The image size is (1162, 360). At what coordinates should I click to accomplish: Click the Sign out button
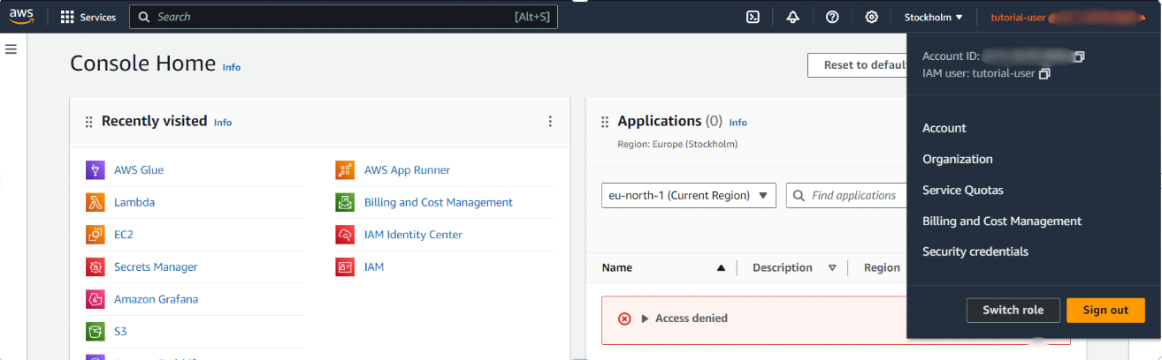(x=1105, y=310)
